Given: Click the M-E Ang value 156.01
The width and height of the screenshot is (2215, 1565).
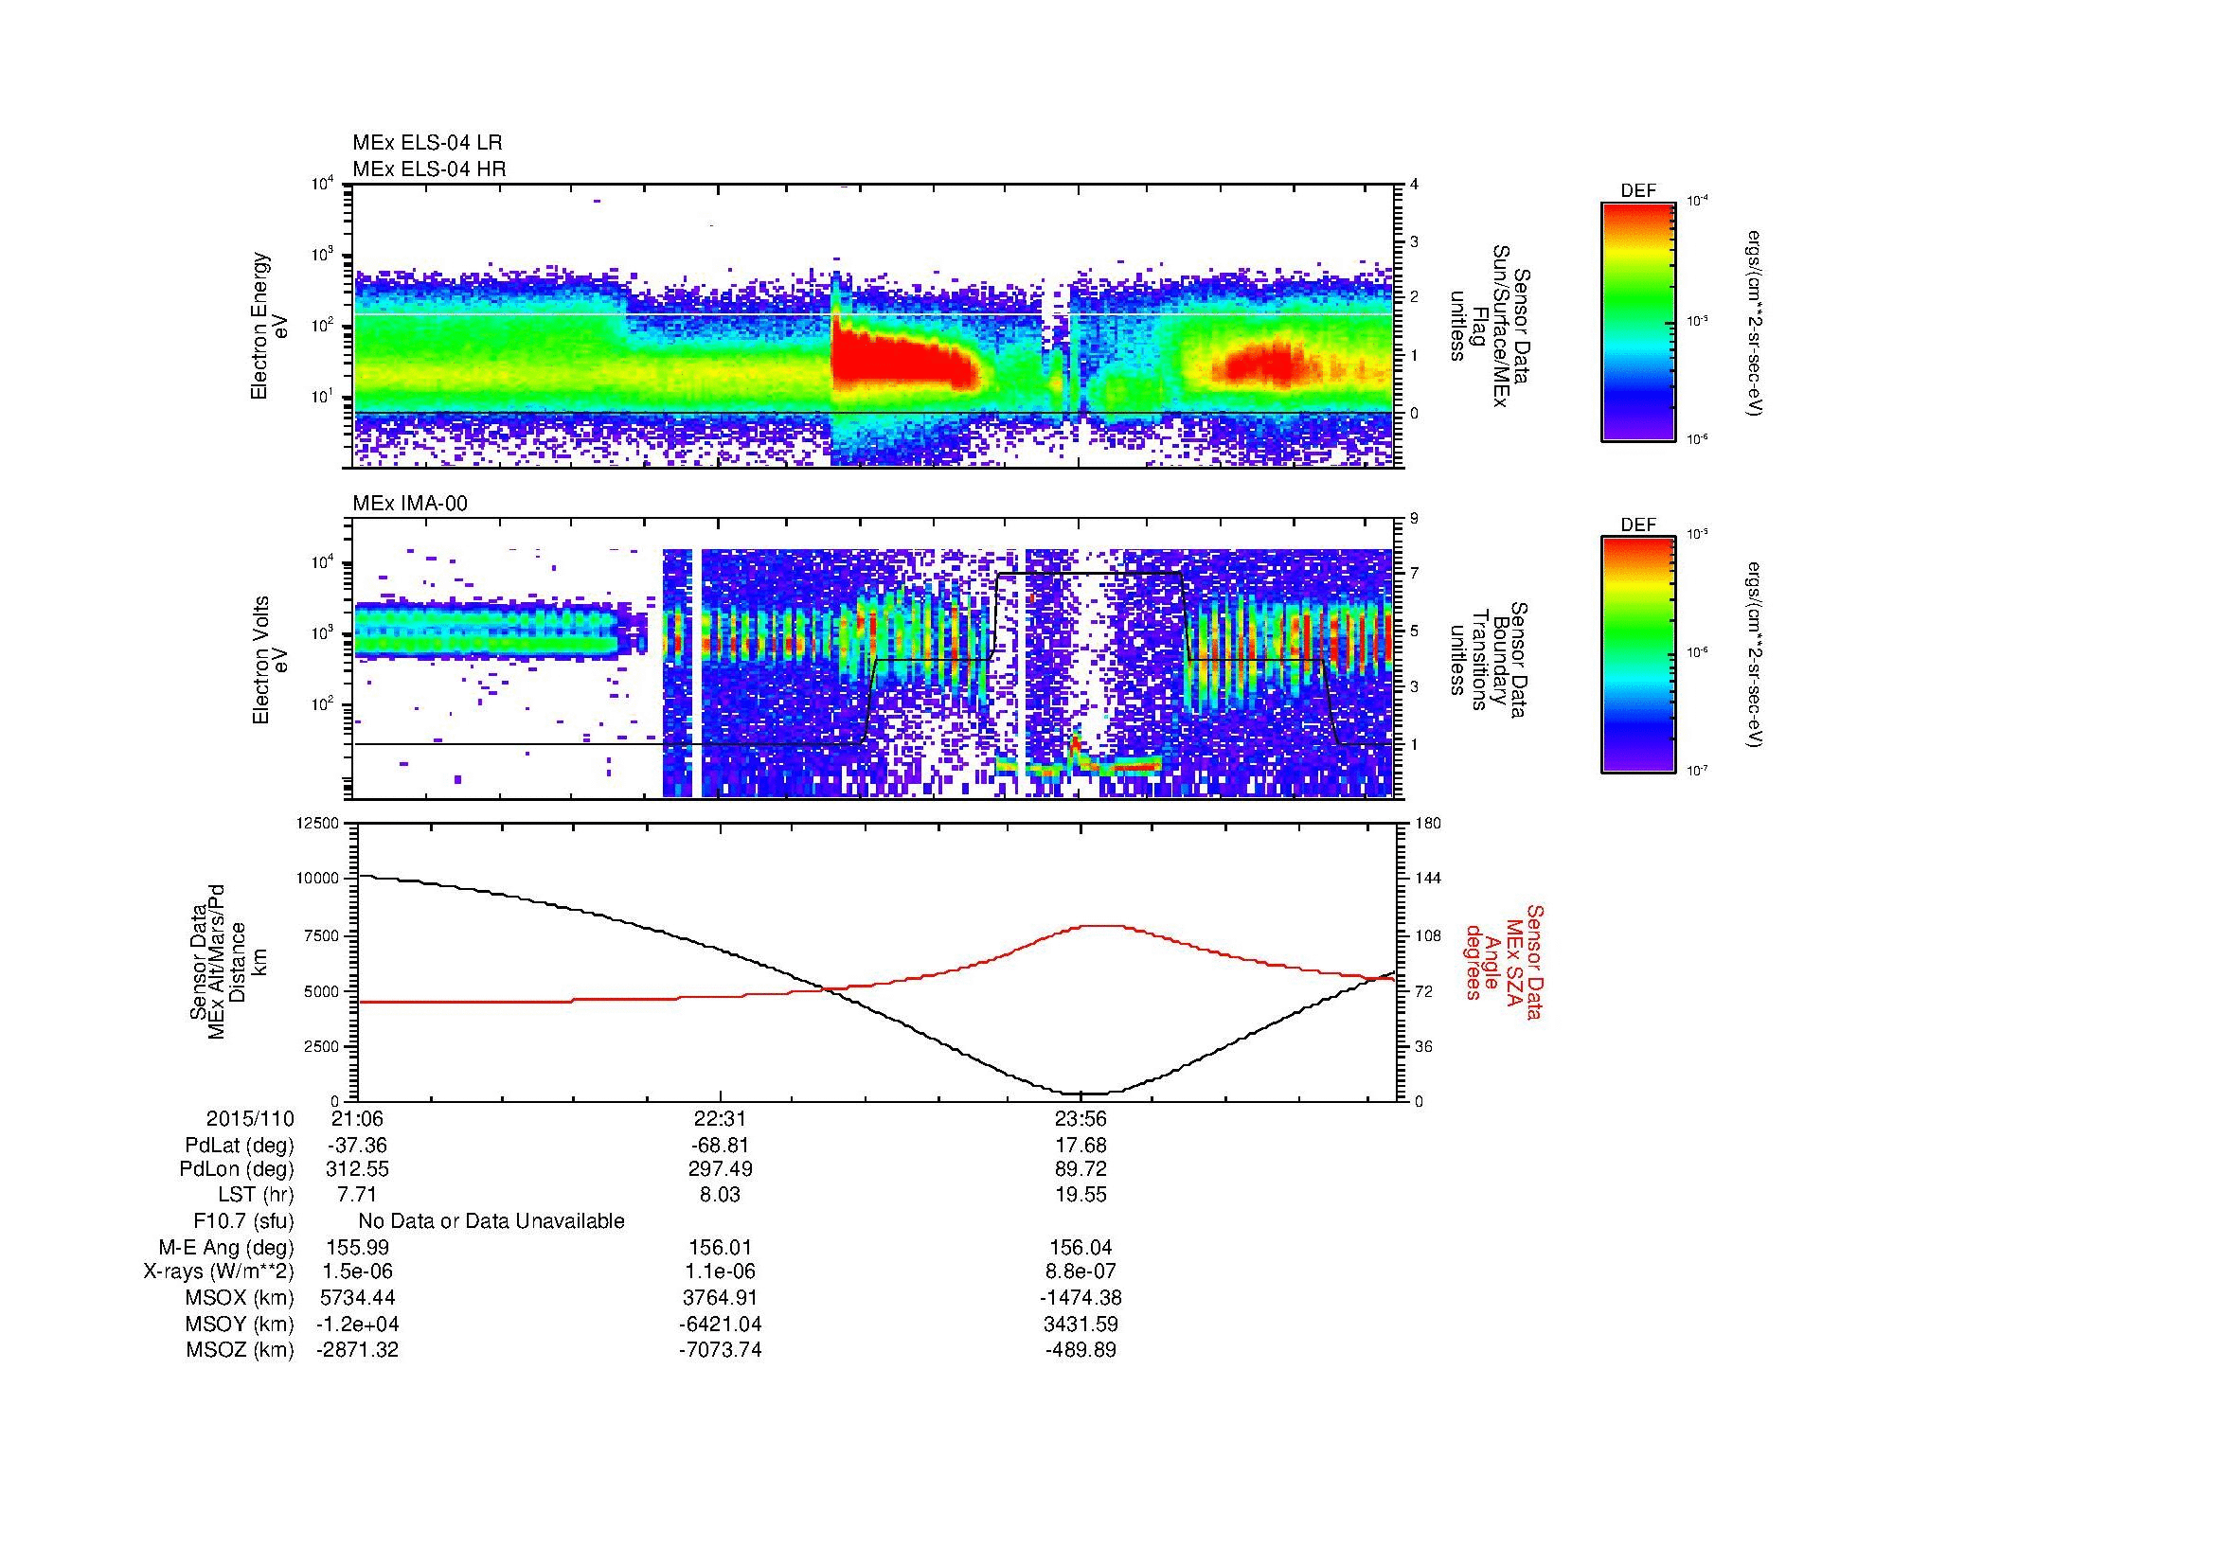Looking at the screenshot, I should click(720, 1248).
